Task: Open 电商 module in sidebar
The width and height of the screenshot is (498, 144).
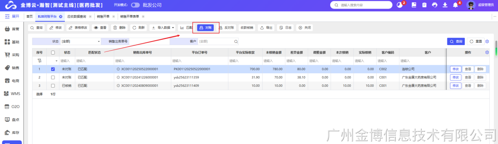Action: (x=12, y=80)
